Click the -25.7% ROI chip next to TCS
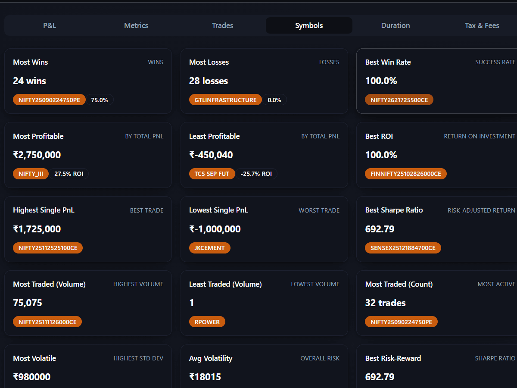 (256, 174)
